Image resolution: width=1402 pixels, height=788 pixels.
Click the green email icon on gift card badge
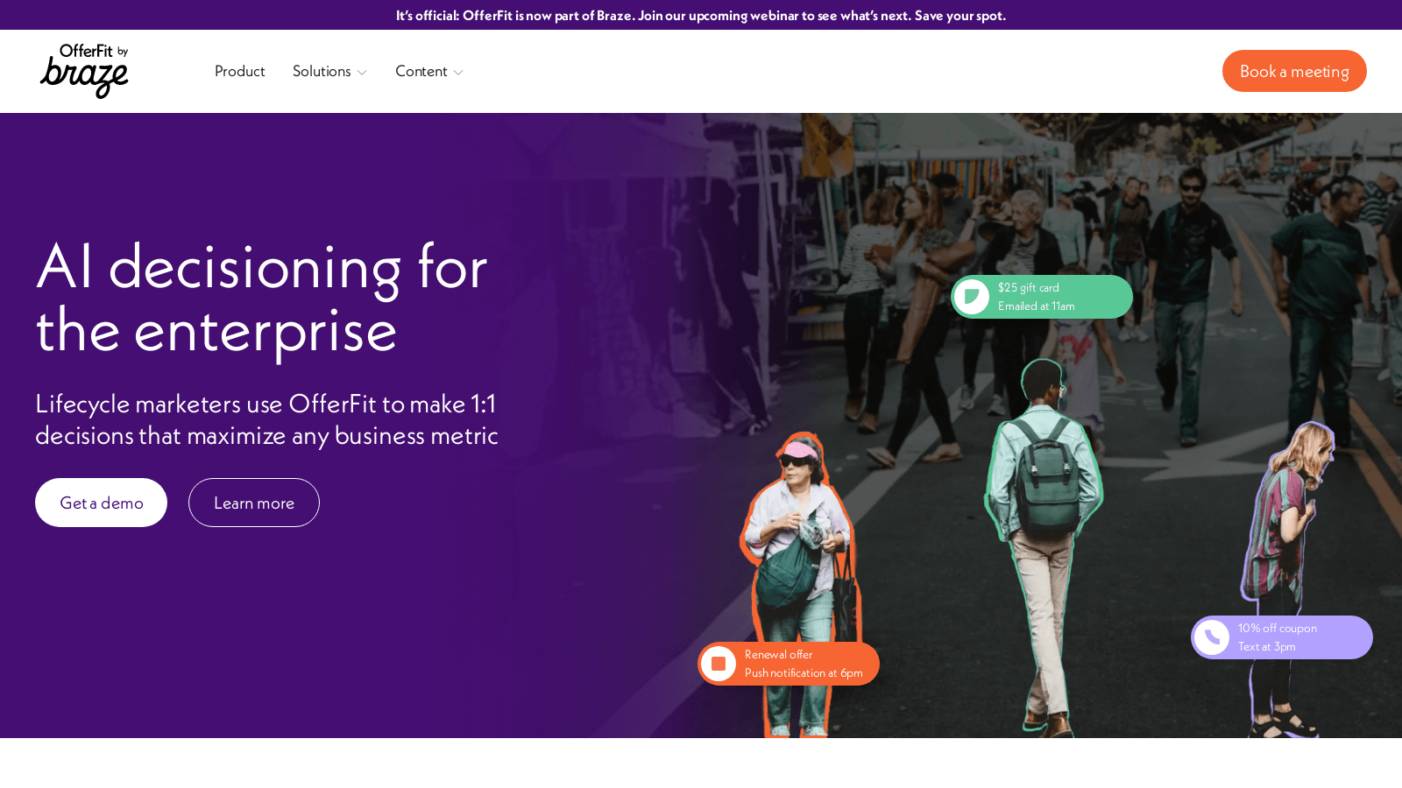coord(972,297)
